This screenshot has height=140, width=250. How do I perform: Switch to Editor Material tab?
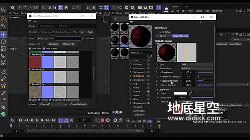tap(47, 26)
